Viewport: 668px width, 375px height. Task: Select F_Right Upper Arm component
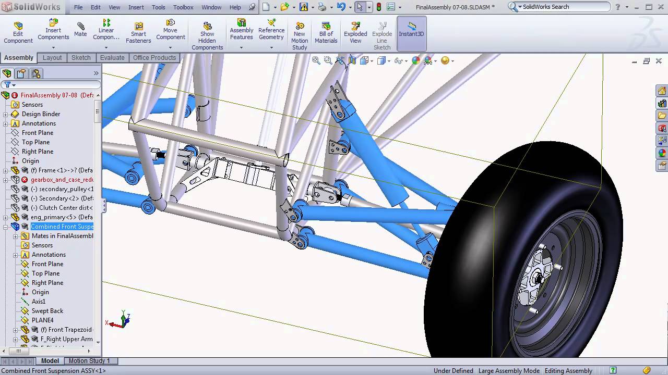[x=66, y=339]
